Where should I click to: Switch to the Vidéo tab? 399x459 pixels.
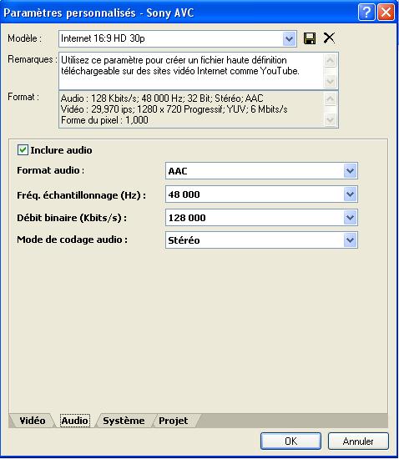point(32,421)
